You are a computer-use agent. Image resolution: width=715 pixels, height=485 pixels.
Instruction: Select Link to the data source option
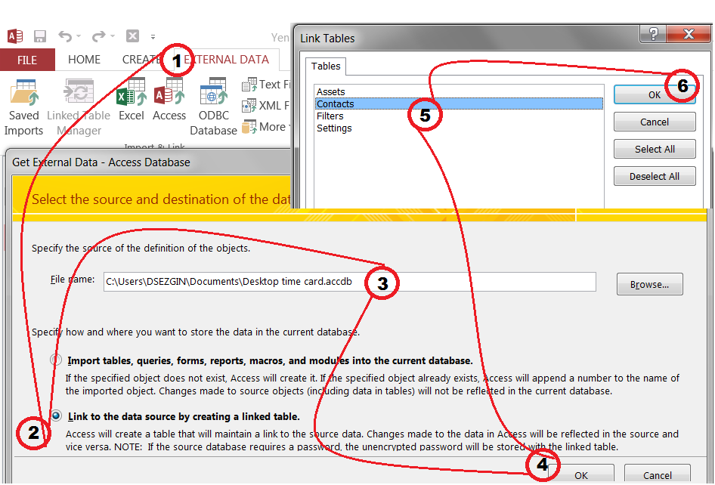[x=56, y=416]
